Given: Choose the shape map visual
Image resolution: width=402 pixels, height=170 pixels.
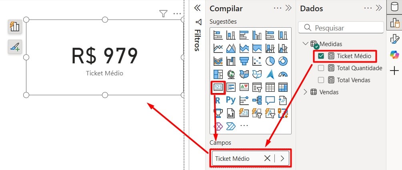Looking at the screenshot, I should [x=257, y=74].
